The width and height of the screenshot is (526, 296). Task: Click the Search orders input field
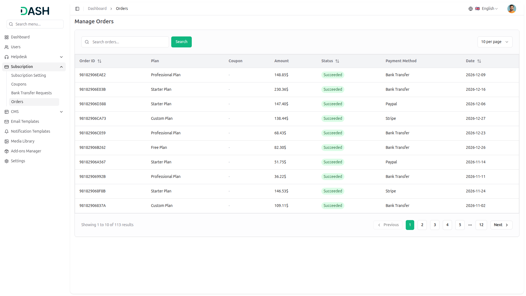(x=129, y=42)
